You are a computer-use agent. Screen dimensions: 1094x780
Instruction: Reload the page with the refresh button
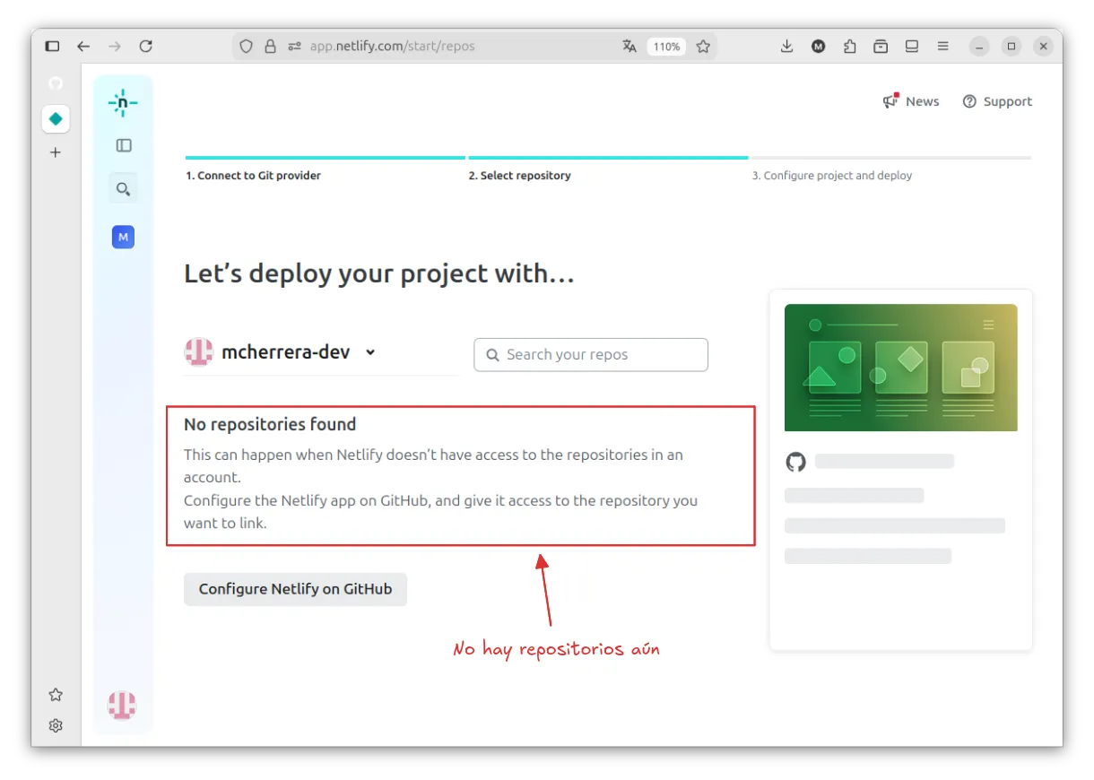pos(145,47)
